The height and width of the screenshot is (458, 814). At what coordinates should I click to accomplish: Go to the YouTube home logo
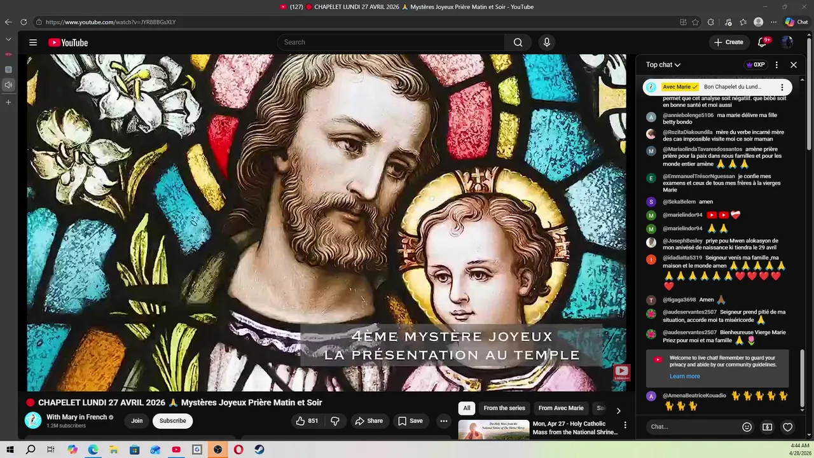68,43
